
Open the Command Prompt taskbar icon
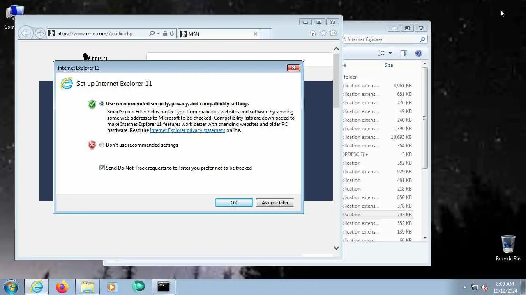tap(164, 287)
